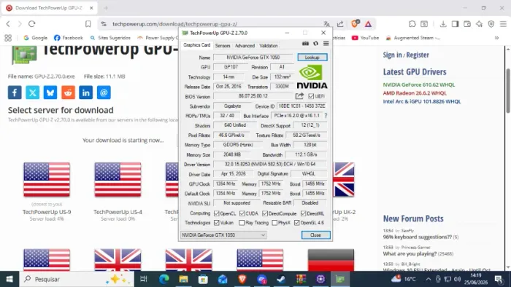Open Intel Arc & iGPU 101.8826 WHQL link
This screenshot has width=511, height=287.
pos(422,101)
